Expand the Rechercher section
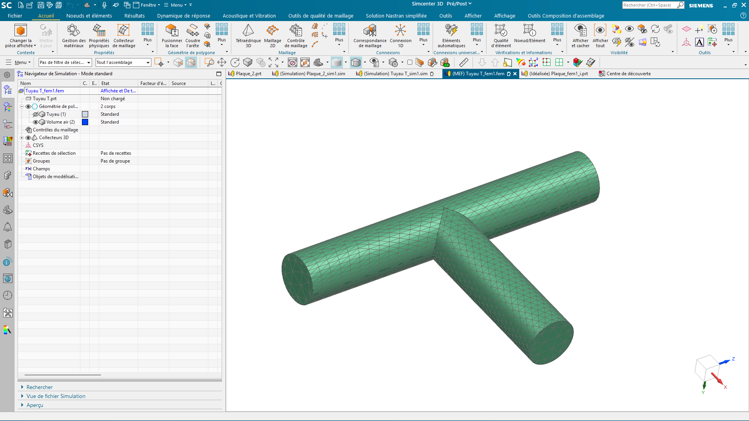Screen dimensions: 749x421 [39, 387]
